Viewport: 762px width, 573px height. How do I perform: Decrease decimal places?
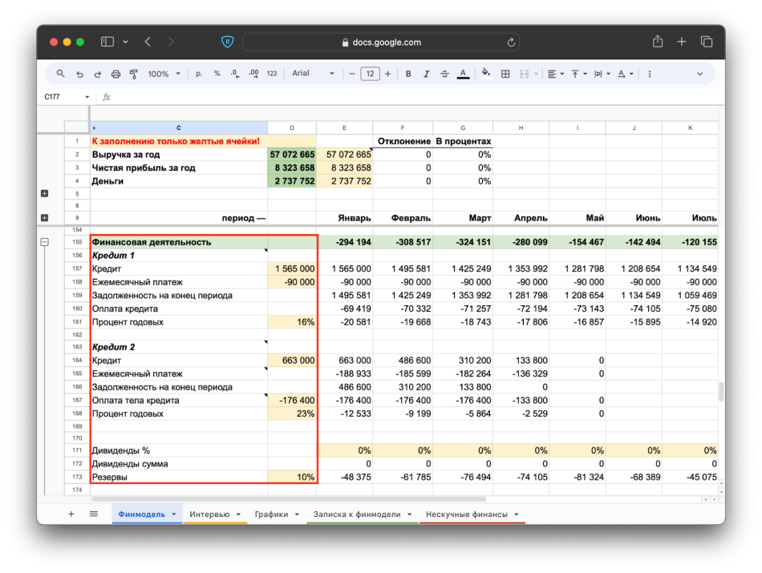[235, 74]
